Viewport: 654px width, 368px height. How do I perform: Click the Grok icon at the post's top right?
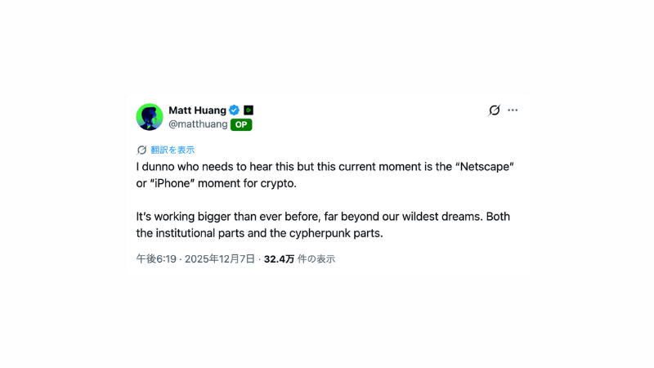pyautogui.click(x=494, y=110)
